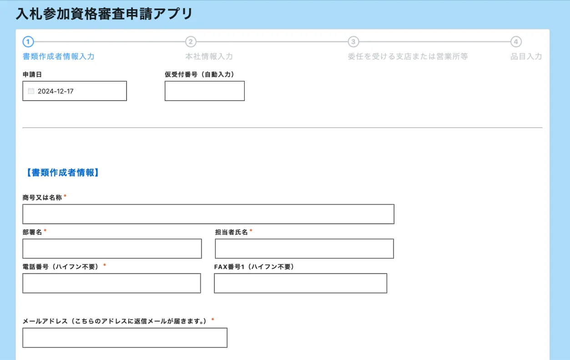Image resolution: width=570 pixels, height=360 pixels.
Task: Jump to the 品目入力 step label
Action: 526,56
